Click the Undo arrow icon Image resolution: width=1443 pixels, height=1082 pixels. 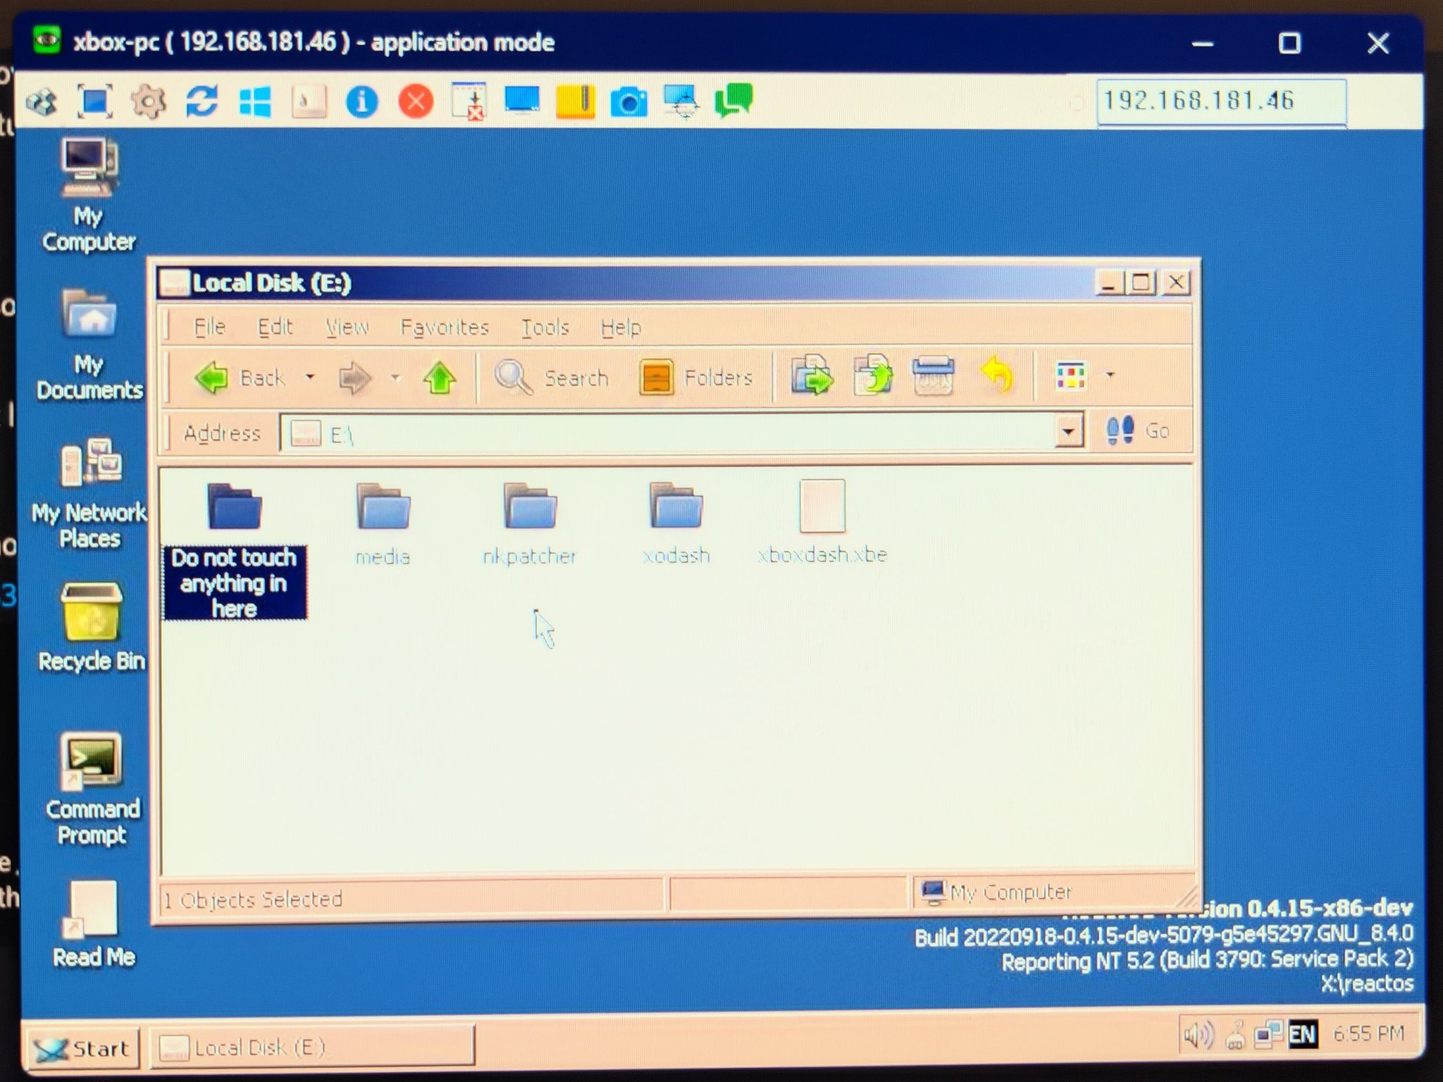click(x=996, y=375)
